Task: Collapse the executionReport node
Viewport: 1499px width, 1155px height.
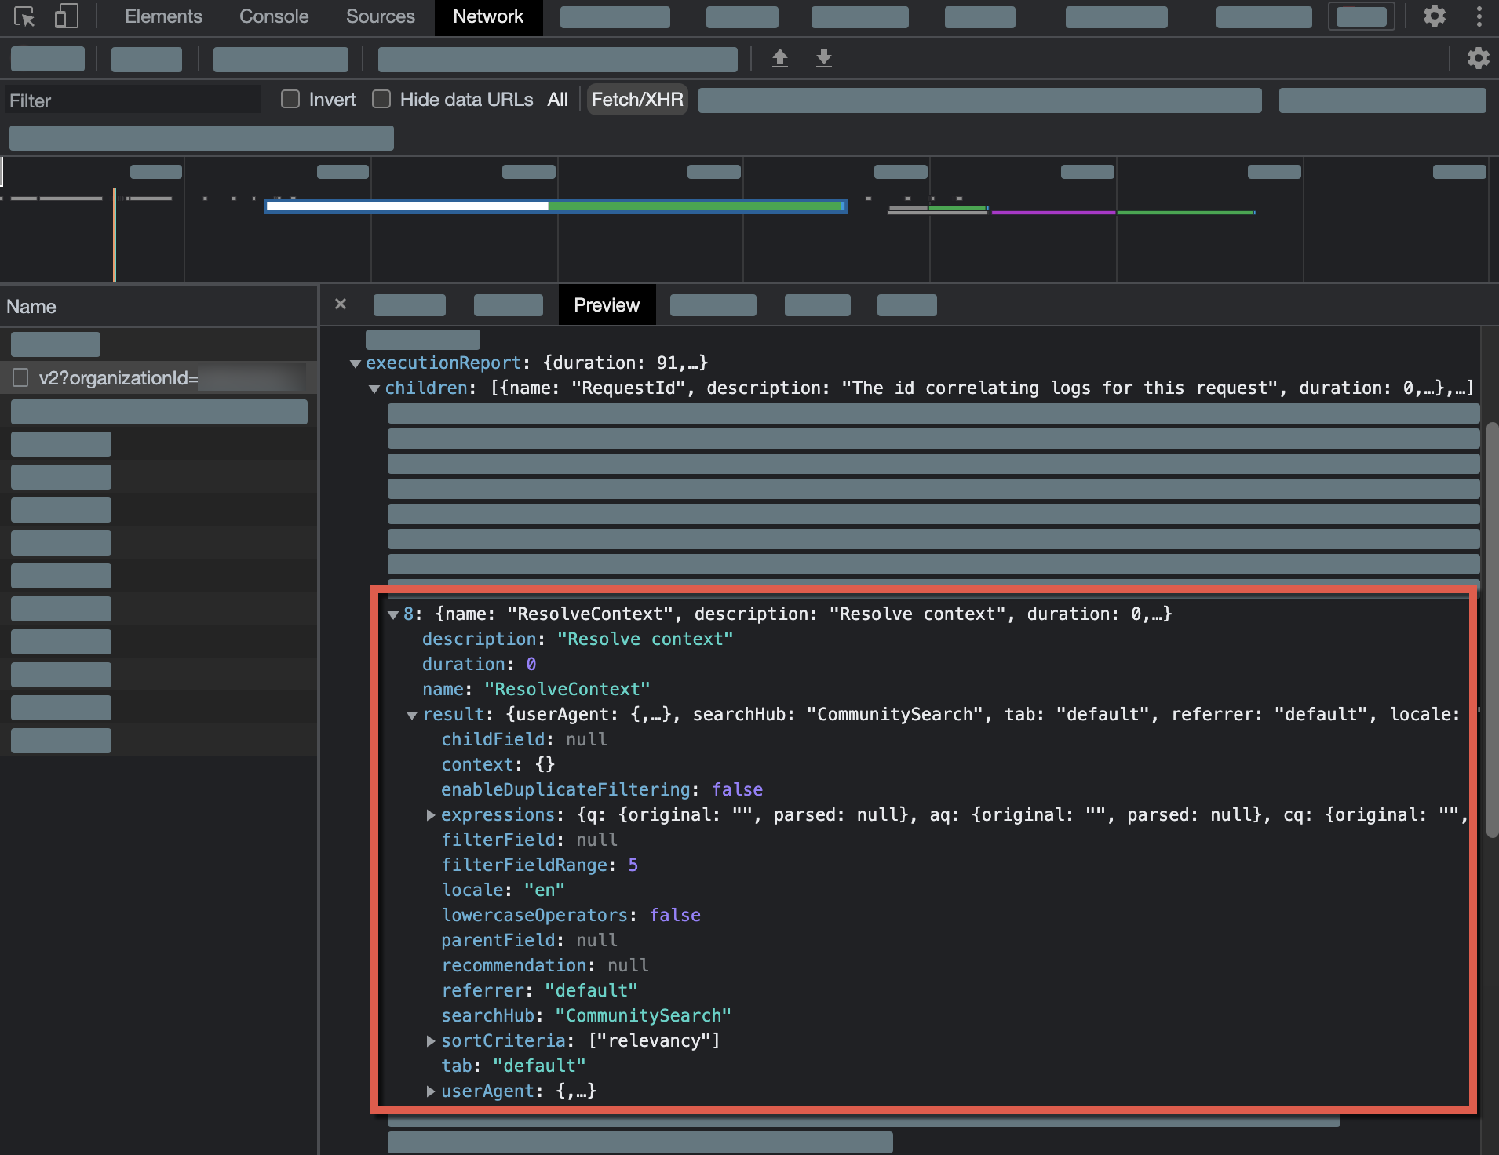Action: 356,363
